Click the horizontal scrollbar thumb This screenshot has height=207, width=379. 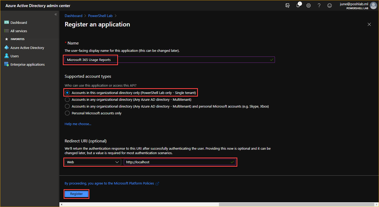296,204
